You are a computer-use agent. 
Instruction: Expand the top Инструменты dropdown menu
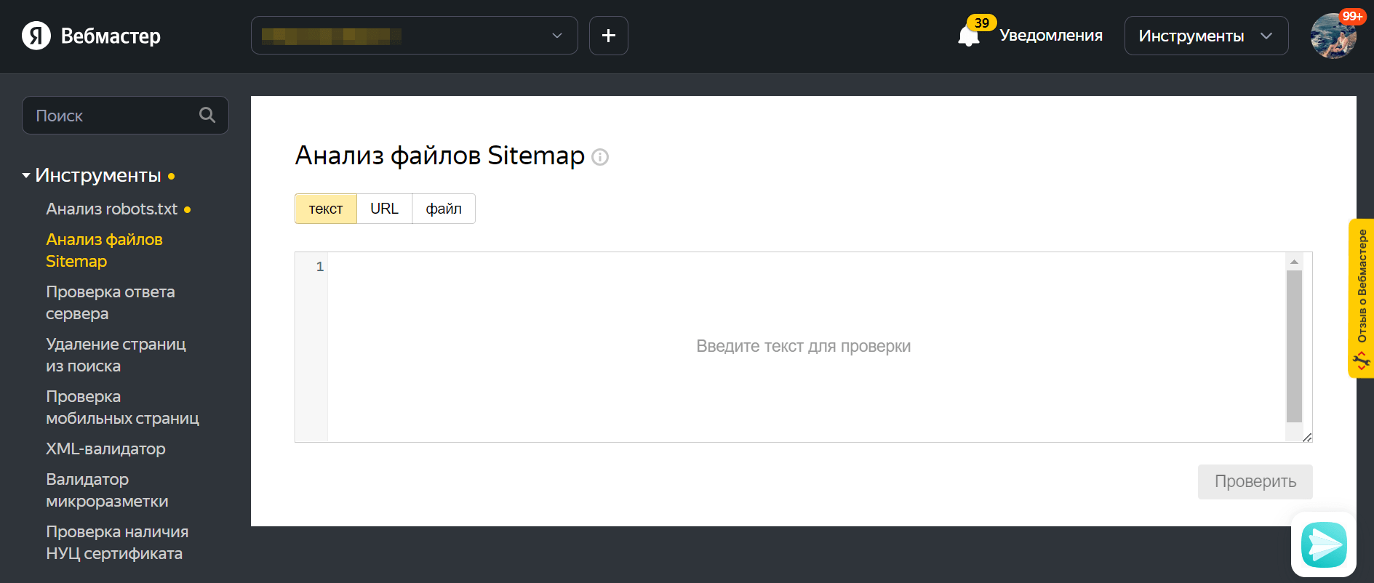pos(1205,36)
